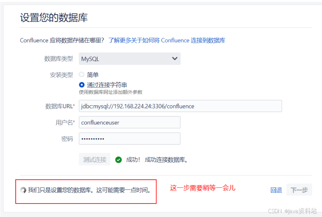Viewport: 322px width, 217px height.
Task: Click the 回退 link
Action: pyautogui.click(x=276, y=190)
